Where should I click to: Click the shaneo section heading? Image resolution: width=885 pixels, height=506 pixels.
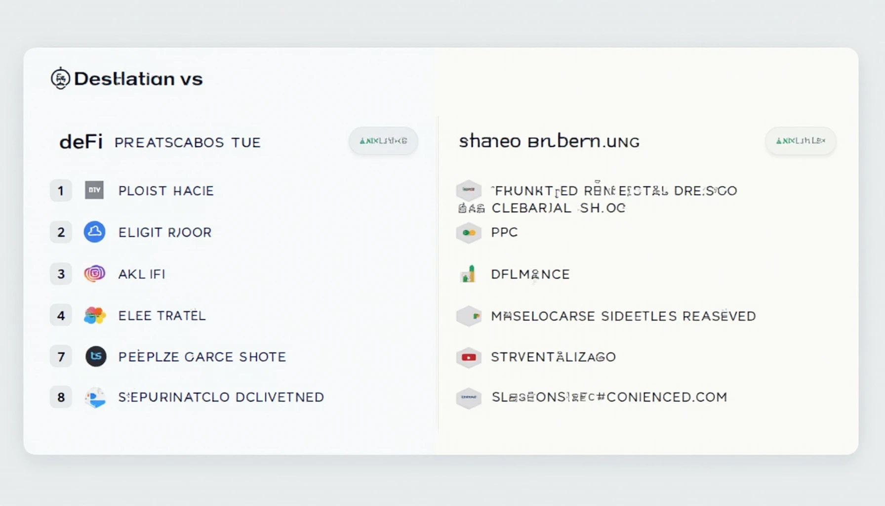click(549, 142)
